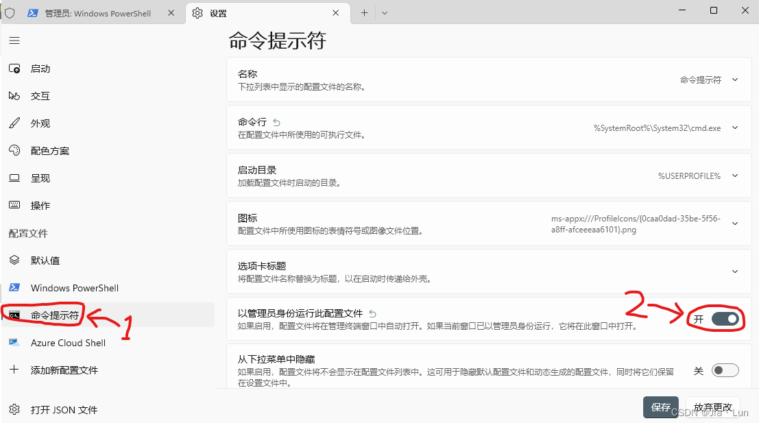Click the 保存 button
The width and height of the screenshot is (759, 423).
661,407
